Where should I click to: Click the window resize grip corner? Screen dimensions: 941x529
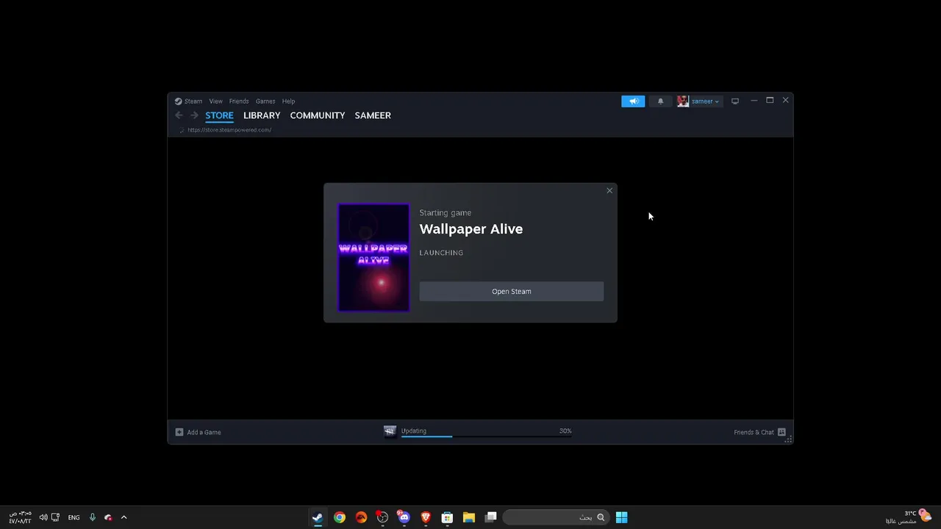(789, 439)
